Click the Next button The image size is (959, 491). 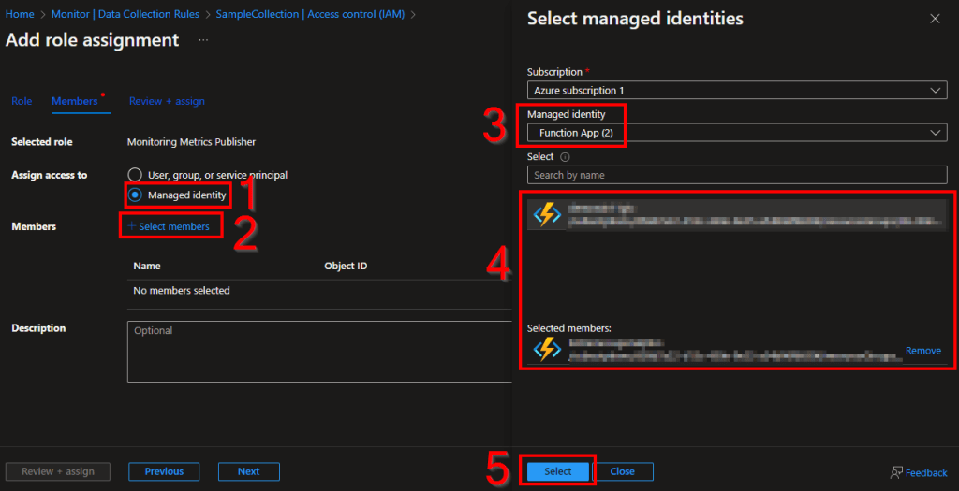248,471
